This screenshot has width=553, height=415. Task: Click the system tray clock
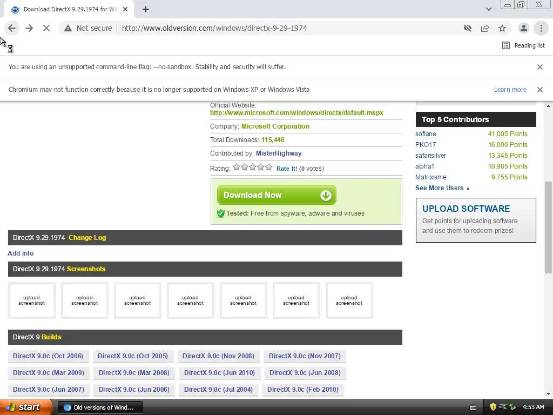(x=533, y=407)
